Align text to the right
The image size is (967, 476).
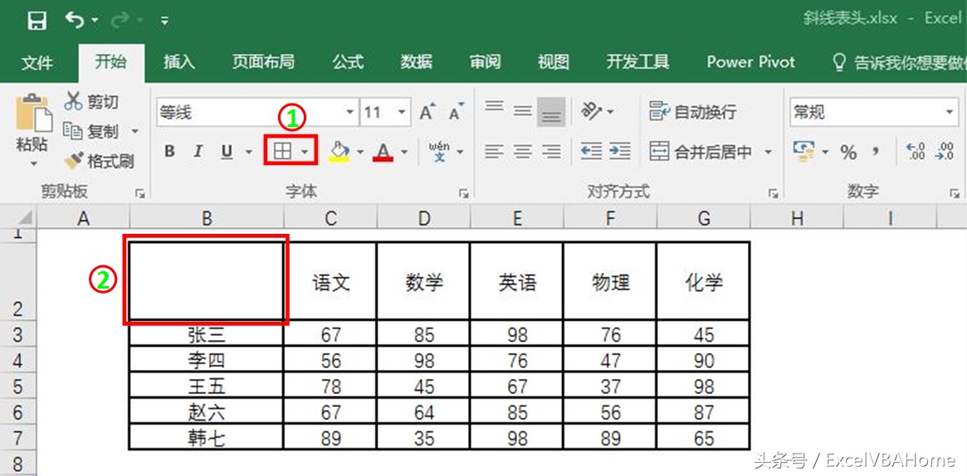click(550, 152)
